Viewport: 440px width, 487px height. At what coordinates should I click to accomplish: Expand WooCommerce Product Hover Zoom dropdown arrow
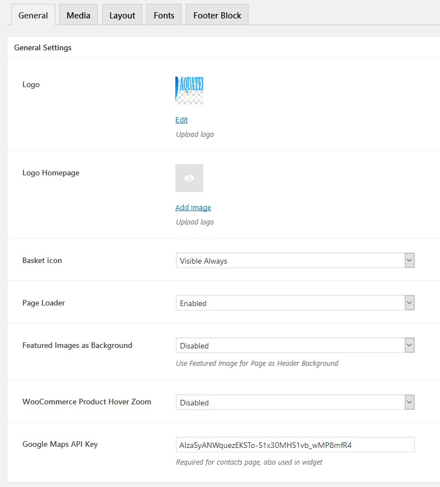409,402
